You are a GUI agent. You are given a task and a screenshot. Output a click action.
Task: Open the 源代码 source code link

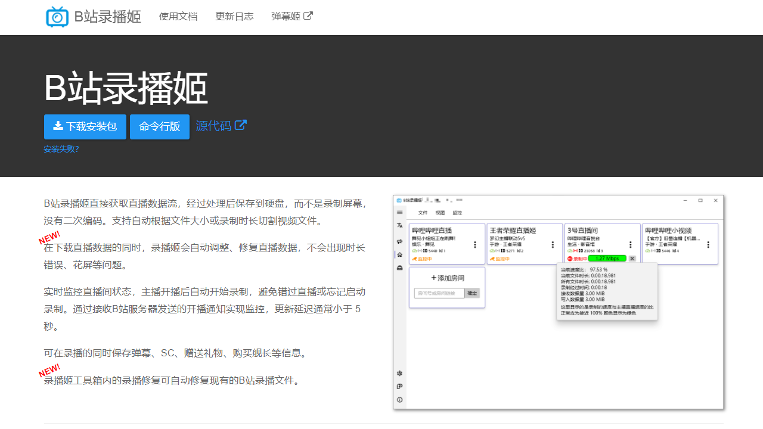click(221, 126)
